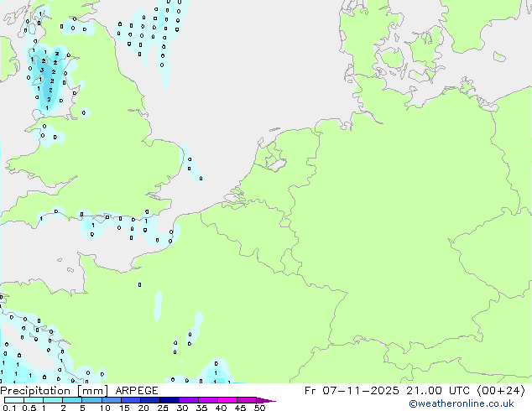Click the '21..00 UTC' time label
Image resolution: width=532 pixels, height=411 pixels.
[438, 391]
